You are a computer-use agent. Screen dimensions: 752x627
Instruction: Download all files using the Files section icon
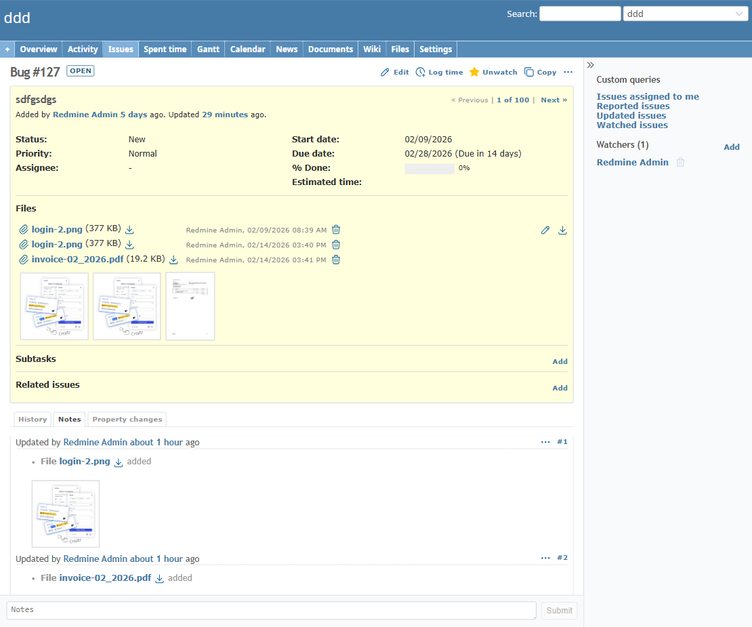562,230
